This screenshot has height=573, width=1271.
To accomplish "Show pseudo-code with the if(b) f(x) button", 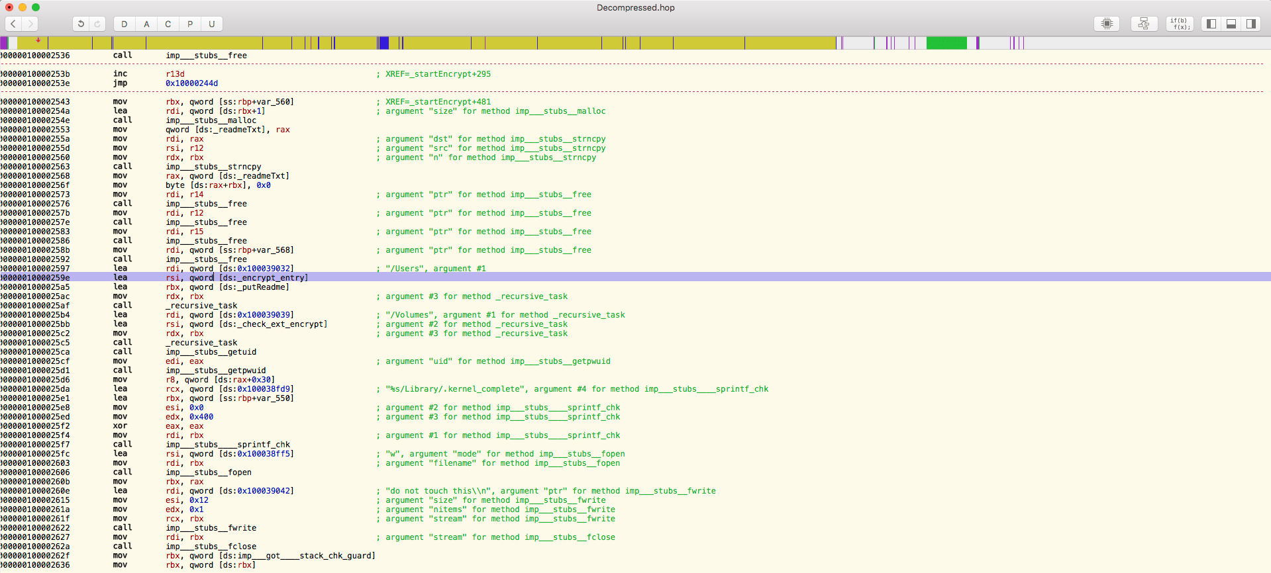I will [x=1180, y=24].
